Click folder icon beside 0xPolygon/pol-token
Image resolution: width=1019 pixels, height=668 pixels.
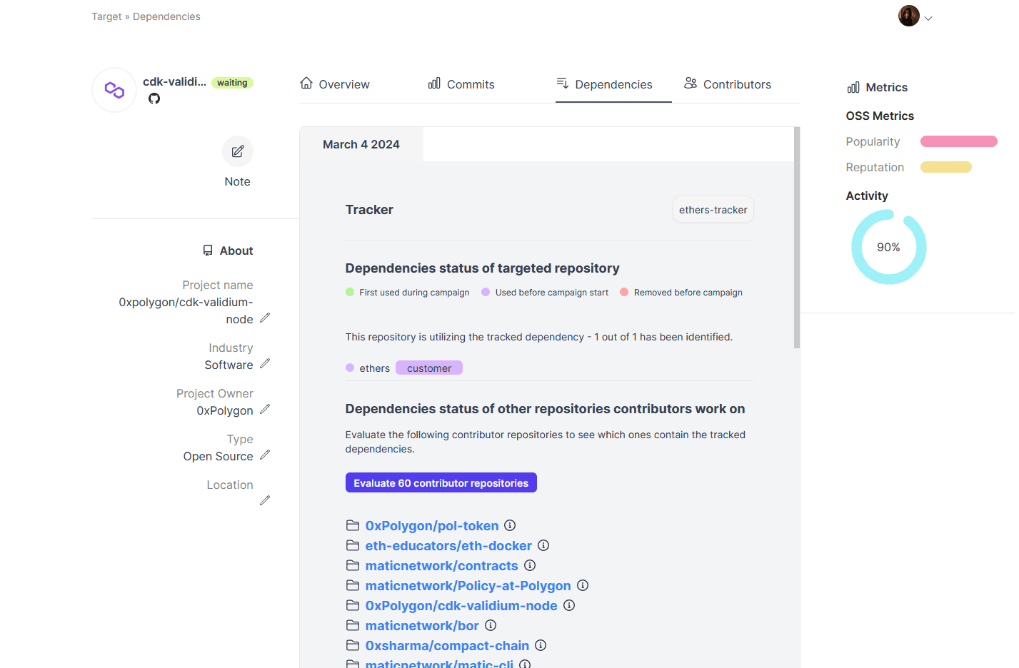coord(353,525)
